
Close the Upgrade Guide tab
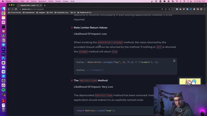tap(41, 5)
